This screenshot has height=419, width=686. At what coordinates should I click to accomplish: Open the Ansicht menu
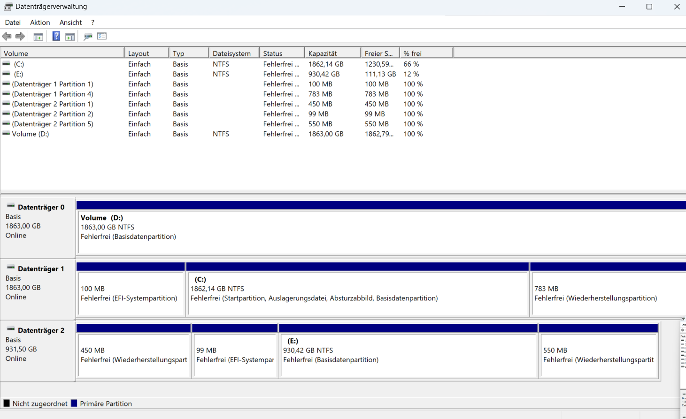(x=70, y=22)
